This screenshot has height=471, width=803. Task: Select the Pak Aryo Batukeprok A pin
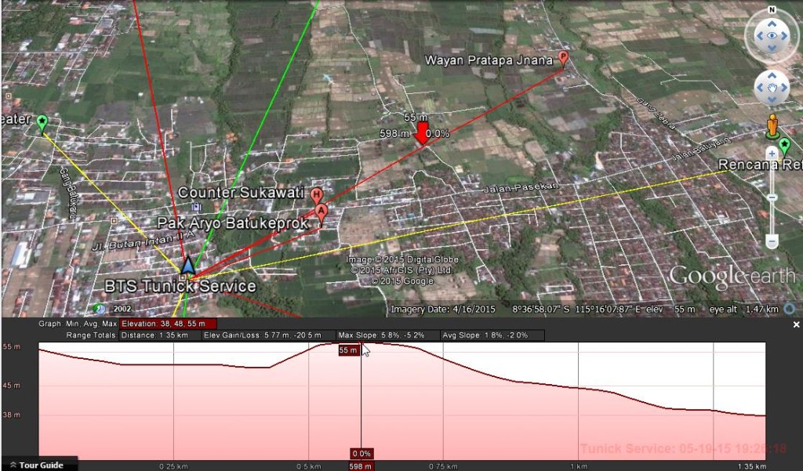pos(321,213)
